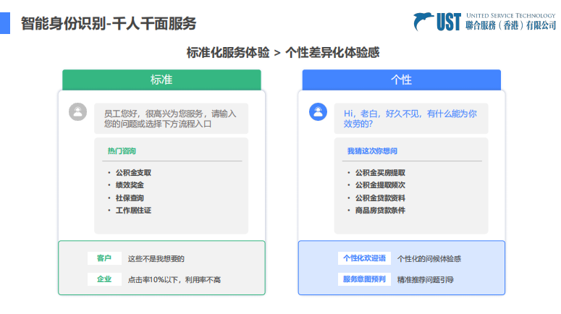Click the 我猜这次你想问 heading
The image size is (561, 314).
pyautogui.click(x=372, y=151)
